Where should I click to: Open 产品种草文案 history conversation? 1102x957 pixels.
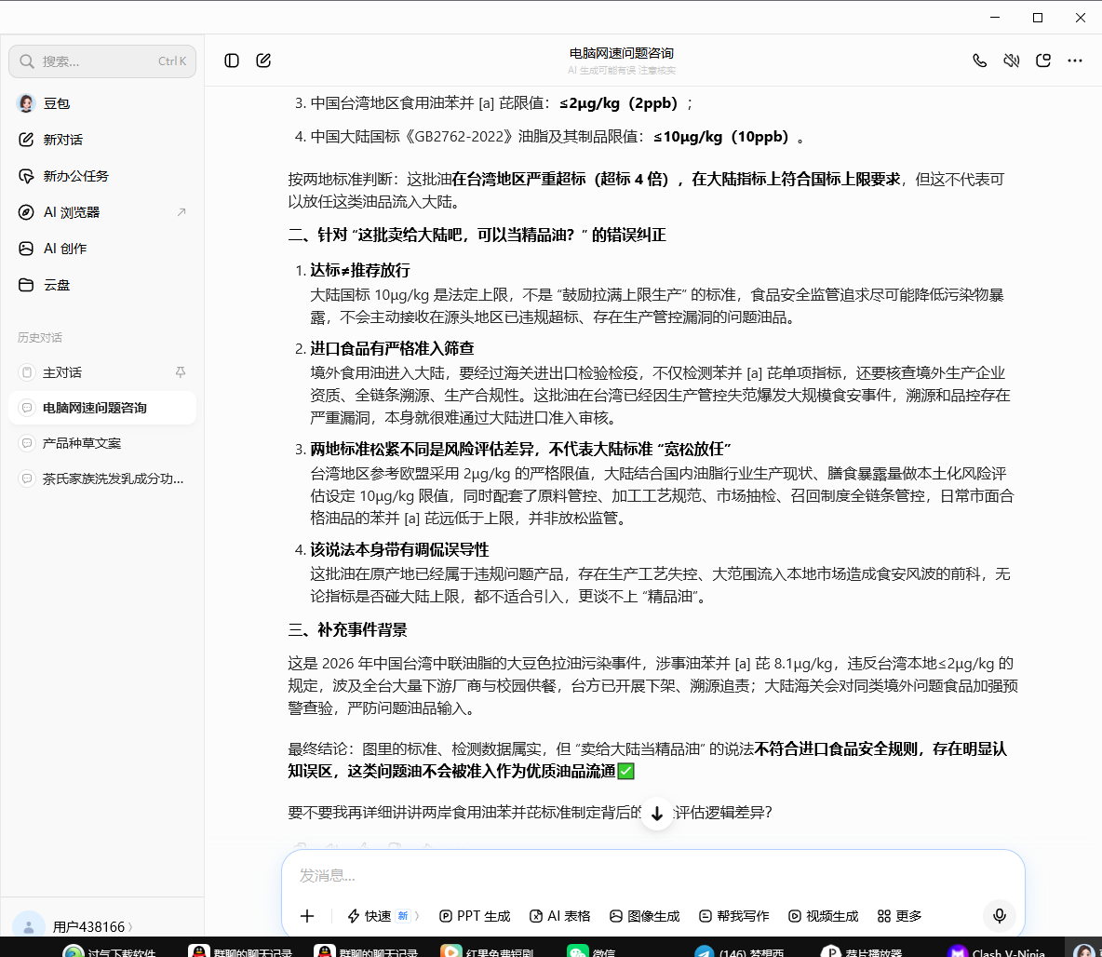pyautogui.click(x=102, y=443)
